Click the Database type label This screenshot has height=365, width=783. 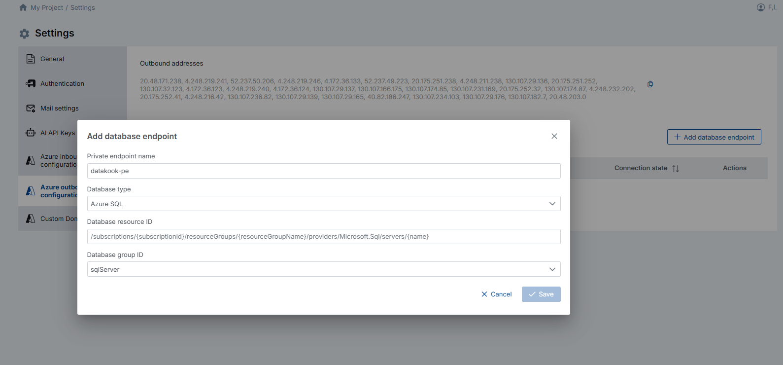(109, 189)
